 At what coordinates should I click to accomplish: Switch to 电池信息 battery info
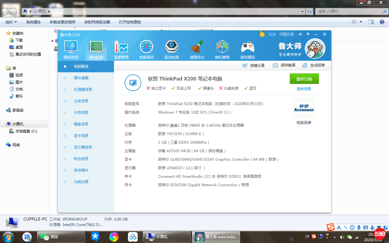coord(81,159)
